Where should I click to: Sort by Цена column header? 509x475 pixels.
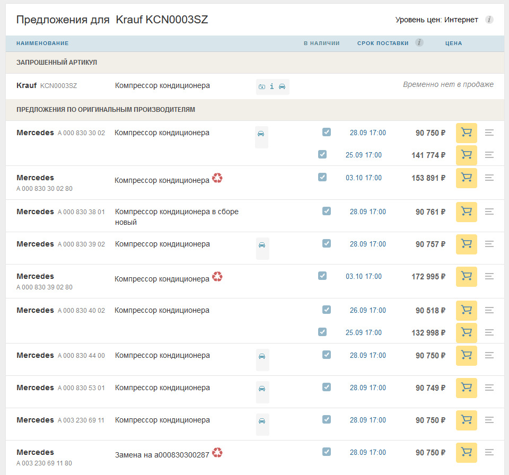[453, 43]
